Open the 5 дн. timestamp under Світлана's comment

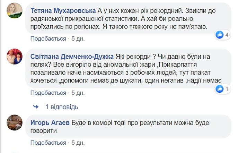click(x=78, y=93)
